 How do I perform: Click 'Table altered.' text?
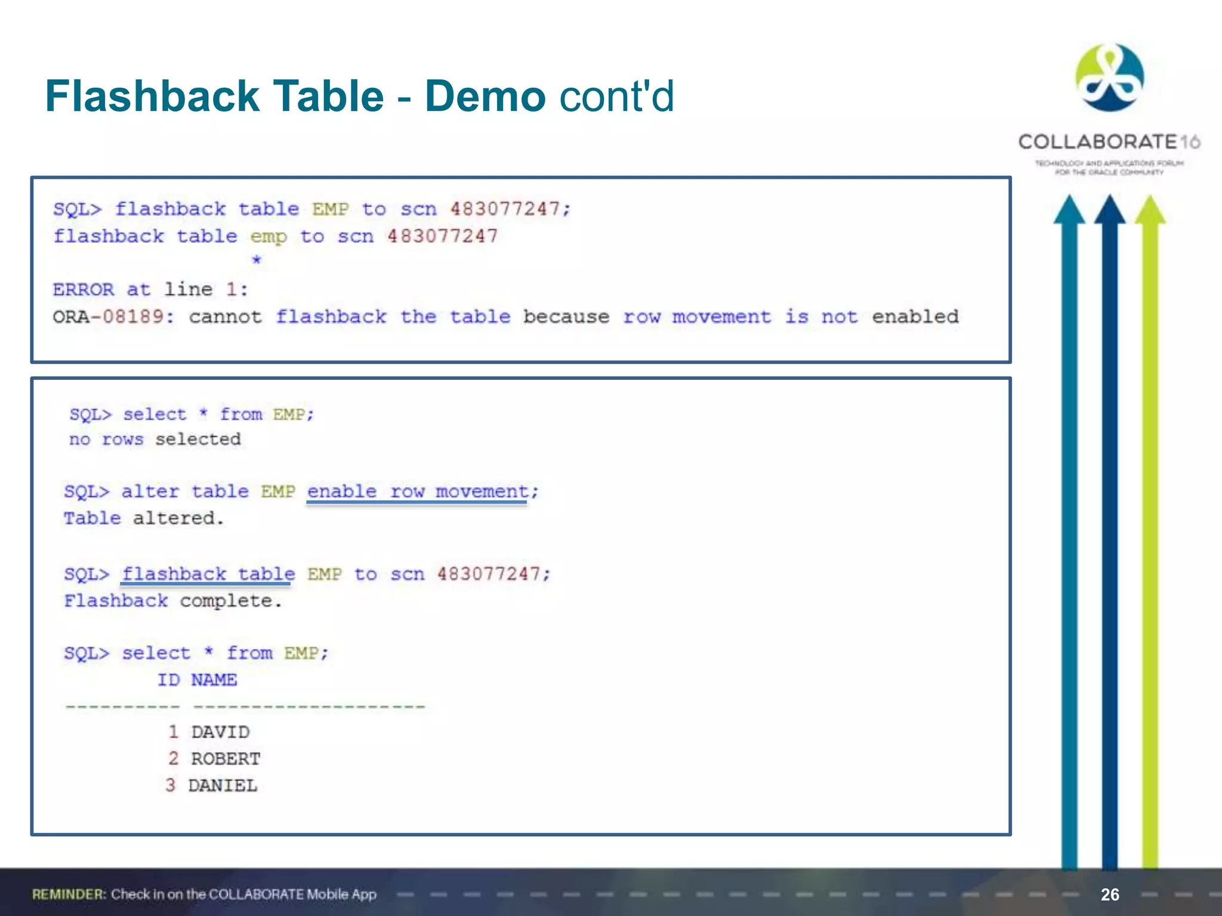point(144,518)
